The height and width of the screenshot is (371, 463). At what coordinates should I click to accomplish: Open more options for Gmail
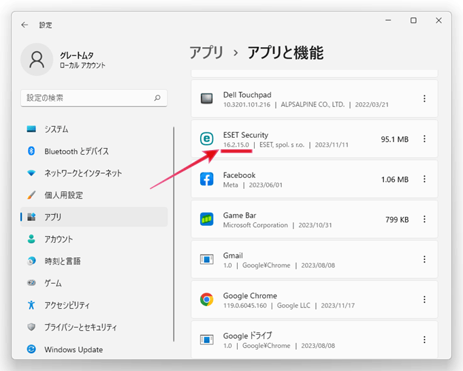[x=424, y=259]
